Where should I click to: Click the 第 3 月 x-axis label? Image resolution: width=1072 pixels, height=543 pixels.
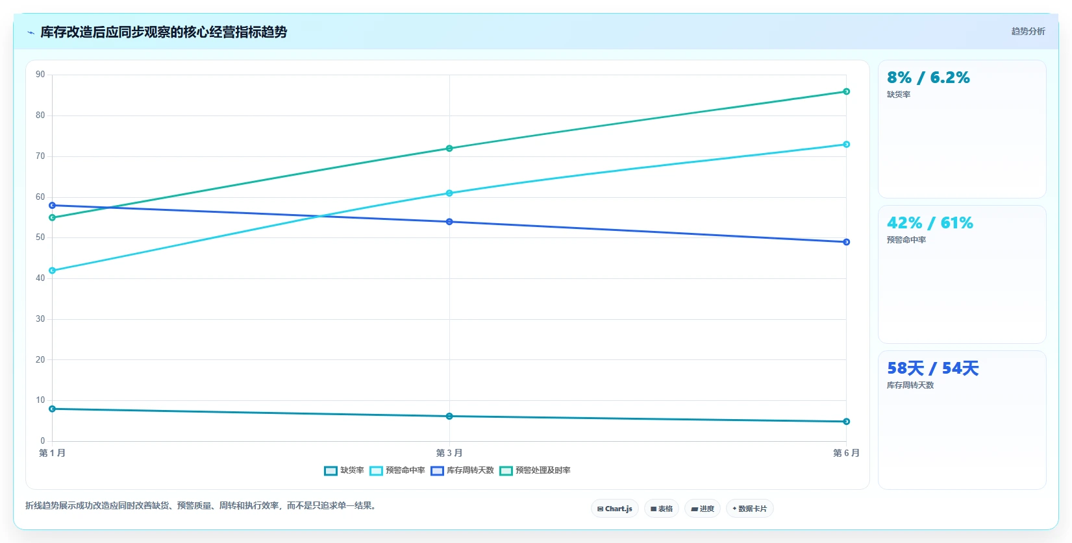click(449, 453)
